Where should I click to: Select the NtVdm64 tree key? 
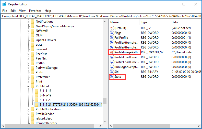pyautogui.click(x=42, y=31)
